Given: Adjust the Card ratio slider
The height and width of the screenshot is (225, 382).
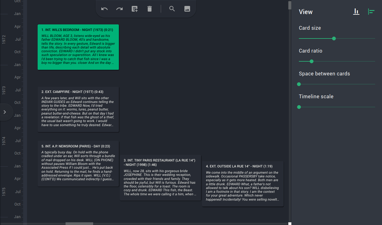Looking at the screenshot, I should click(337, 61).
